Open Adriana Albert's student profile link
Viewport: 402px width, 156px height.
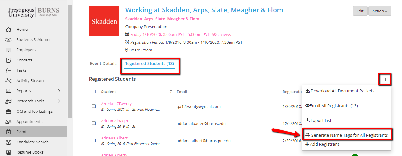tap(114, 138)
